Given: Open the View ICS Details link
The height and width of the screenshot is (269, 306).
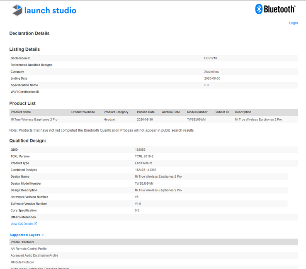Looking at the screenshot, I should click(x=22, y=224).
